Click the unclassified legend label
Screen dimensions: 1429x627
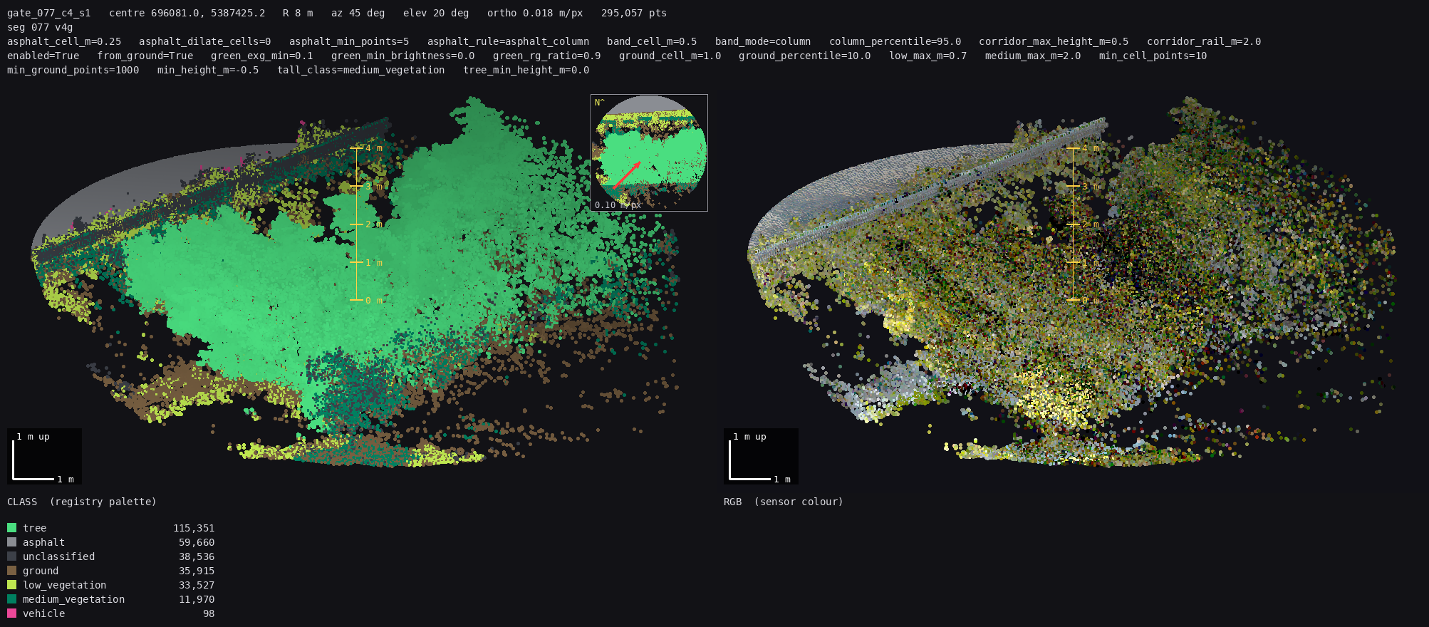tap(58, 556)
